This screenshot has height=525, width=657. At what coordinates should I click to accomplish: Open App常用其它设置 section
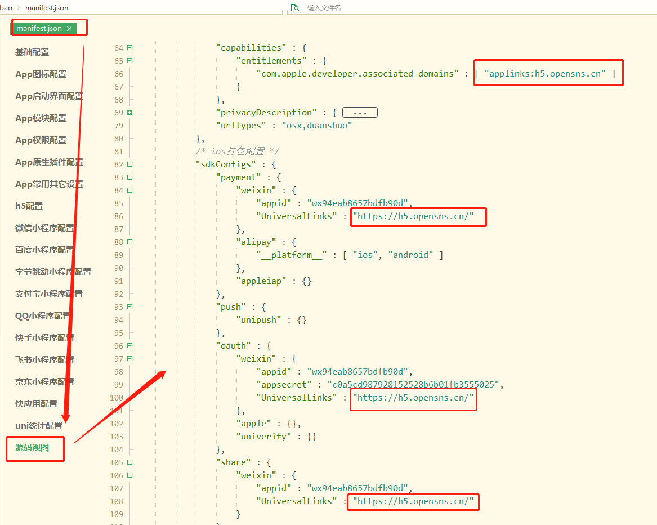click(50, 184)
